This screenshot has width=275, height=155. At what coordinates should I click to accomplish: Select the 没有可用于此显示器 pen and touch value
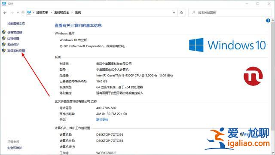pyautogui.click(x=119, y=93)
